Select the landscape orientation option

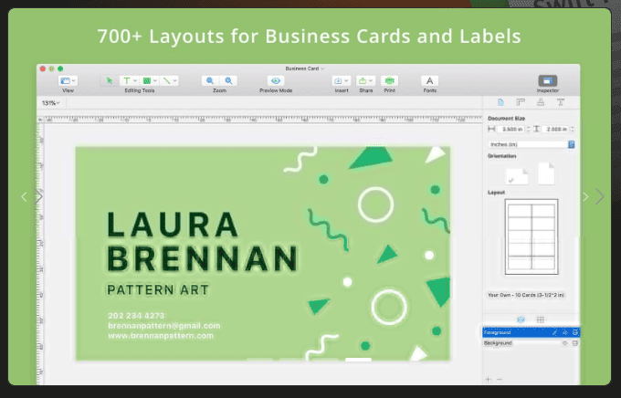pos(517,176)
